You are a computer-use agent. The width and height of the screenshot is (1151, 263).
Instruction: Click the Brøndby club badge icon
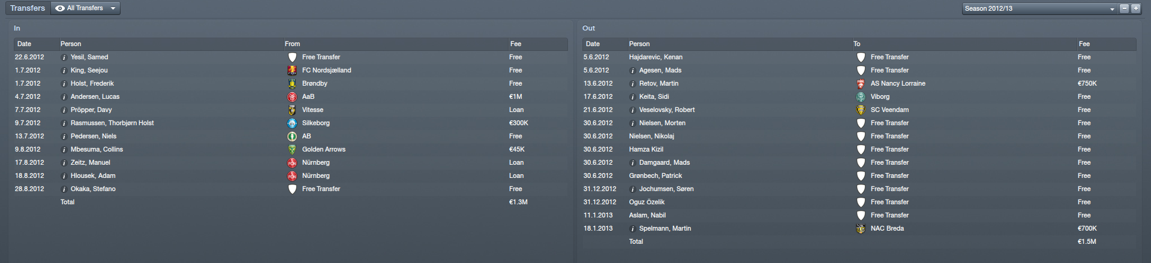point(292,83)
